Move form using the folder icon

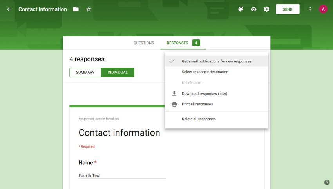(76, 9)
